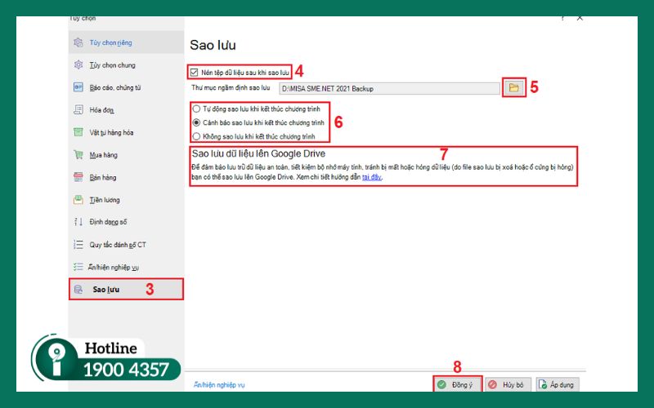Click the gear icon beside Tùy chọn chung
This screenshot has height=408, width=654.
[x=78, y=64]
